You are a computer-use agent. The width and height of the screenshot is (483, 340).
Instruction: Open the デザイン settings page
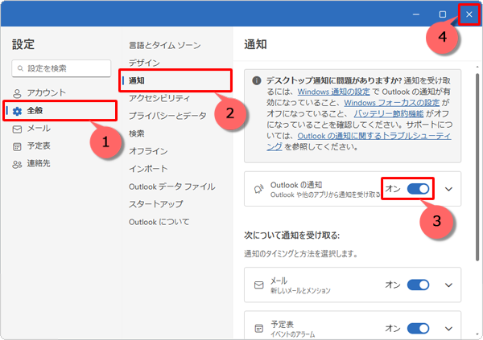pyautogui.click(x=144, y=63)
